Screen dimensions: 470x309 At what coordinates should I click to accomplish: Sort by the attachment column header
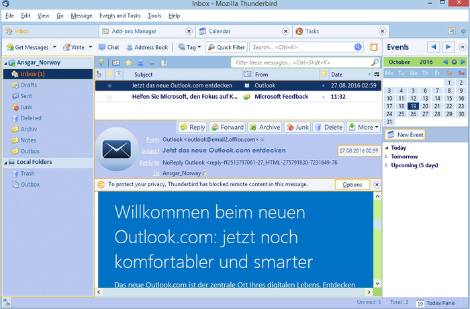[x=119, y=74]
